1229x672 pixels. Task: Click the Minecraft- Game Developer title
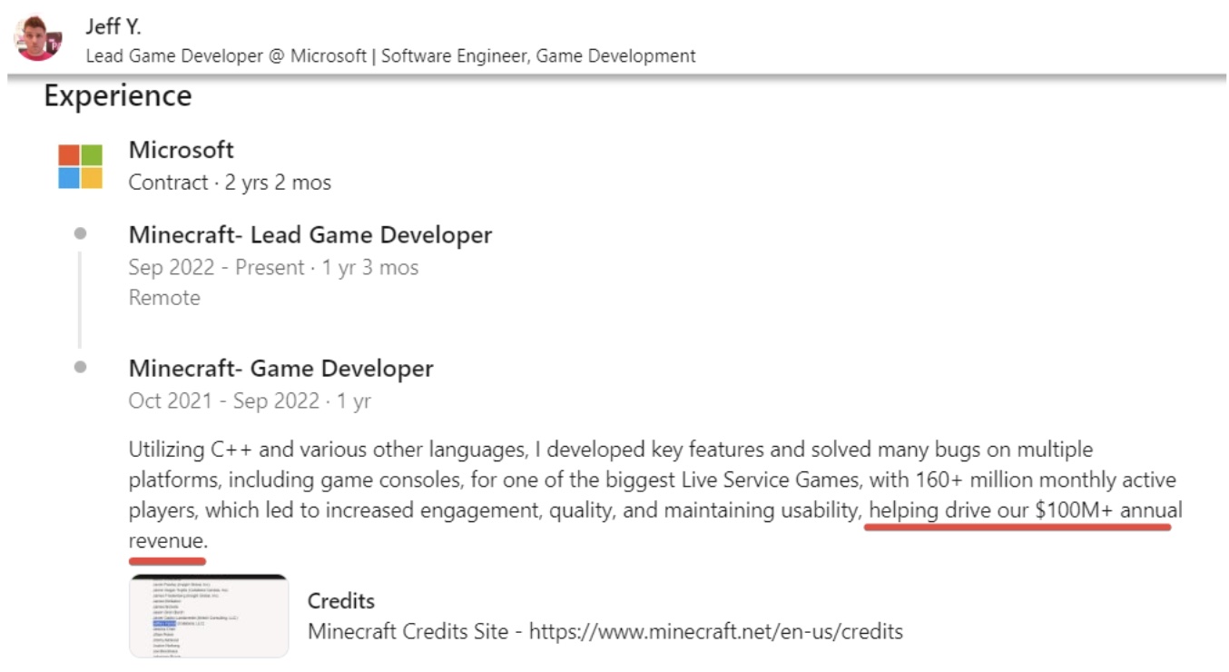tap(281, 369)
